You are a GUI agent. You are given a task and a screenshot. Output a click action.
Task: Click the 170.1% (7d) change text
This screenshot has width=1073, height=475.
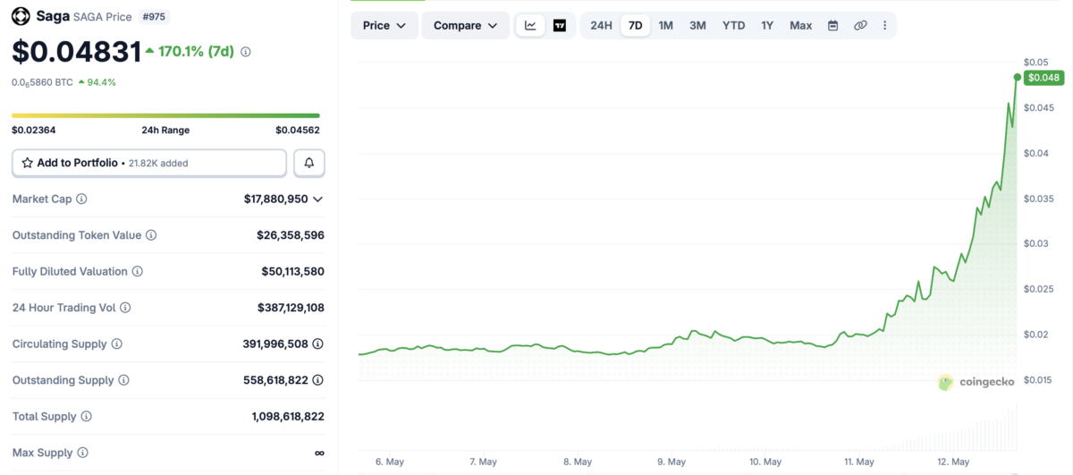click(196, 51)
